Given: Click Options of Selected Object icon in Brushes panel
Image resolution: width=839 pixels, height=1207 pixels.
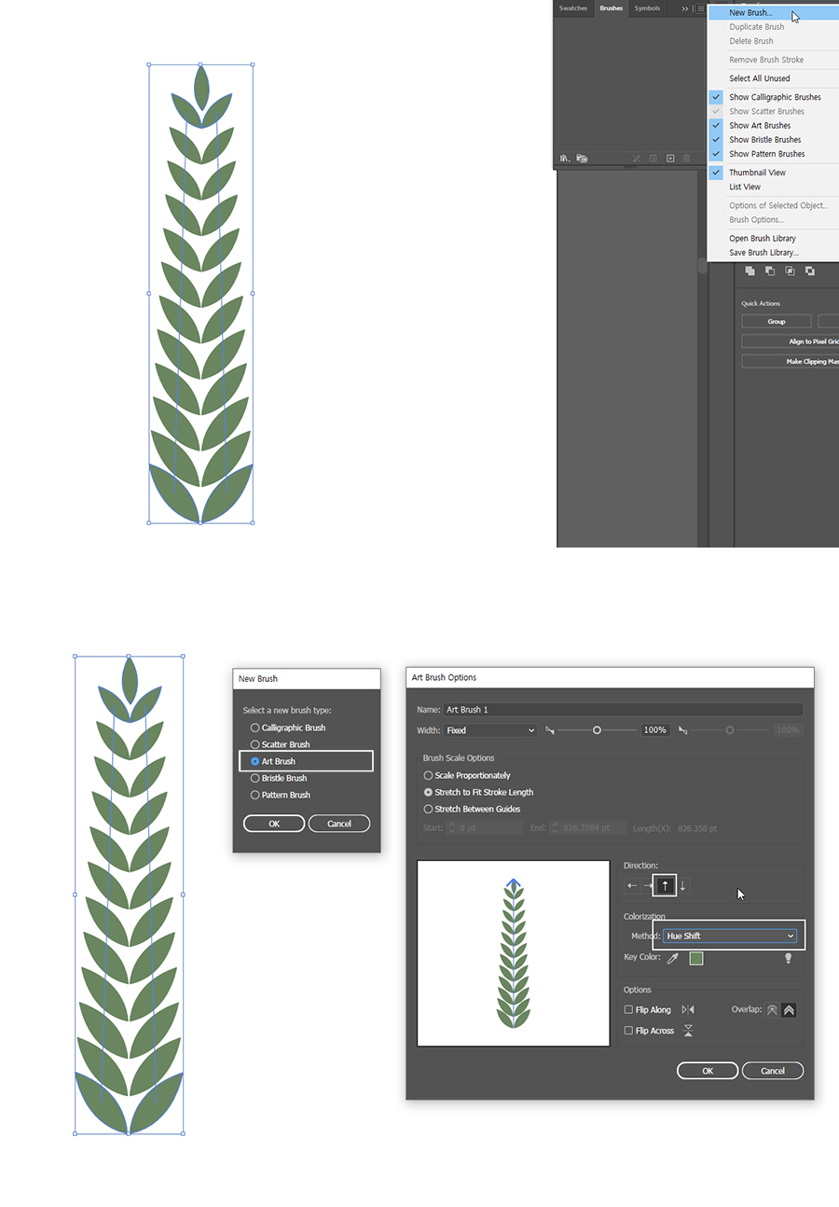Looking at the screenshot, I should point(653,159).
